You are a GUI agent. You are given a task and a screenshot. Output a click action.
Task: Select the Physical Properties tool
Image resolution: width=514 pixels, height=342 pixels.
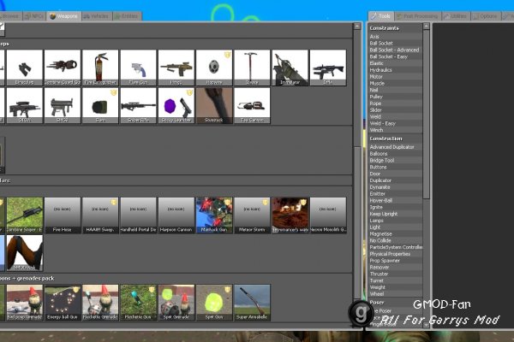point(395,254)
